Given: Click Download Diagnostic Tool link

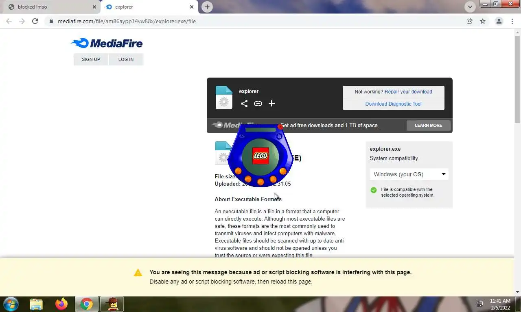Looking at the screenshot, I should tap(393, 104).
